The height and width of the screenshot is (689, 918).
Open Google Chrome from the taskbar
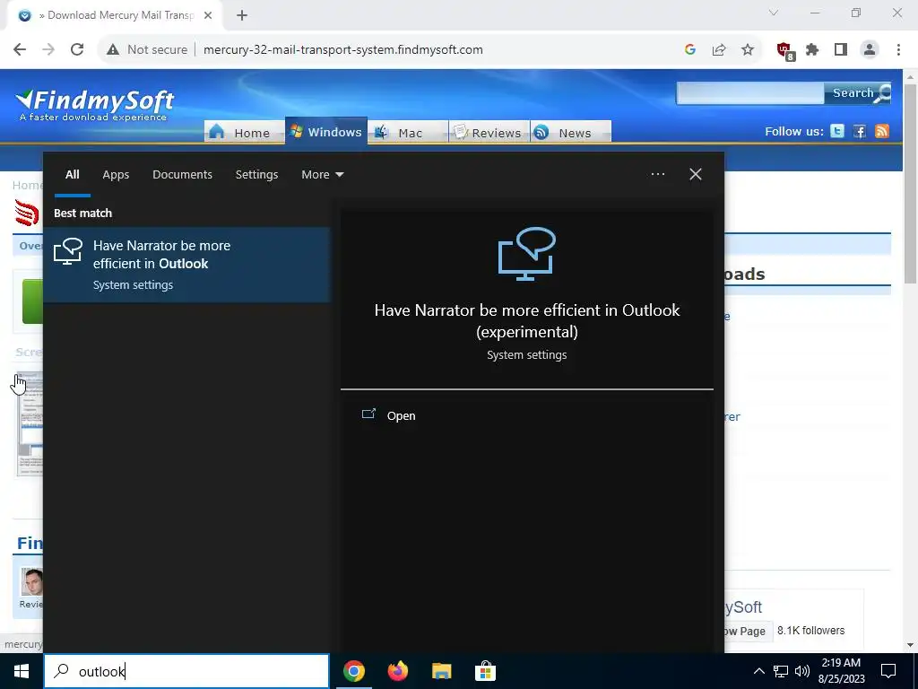[x=354, y=671]
